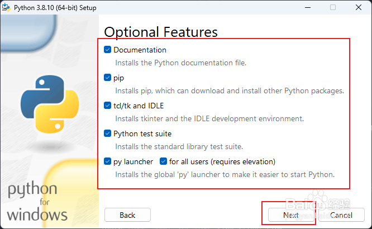372x229 pixels.
Task: Minimize the Python Setup window
Action: (x=306, y=7)
